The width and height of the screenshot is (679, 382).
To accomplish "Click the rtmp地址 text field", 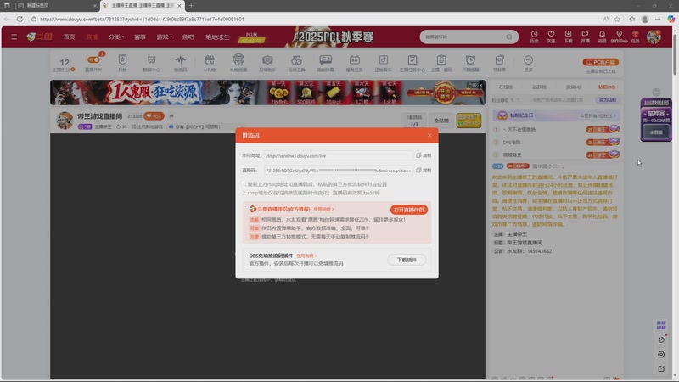I will 338,155.
